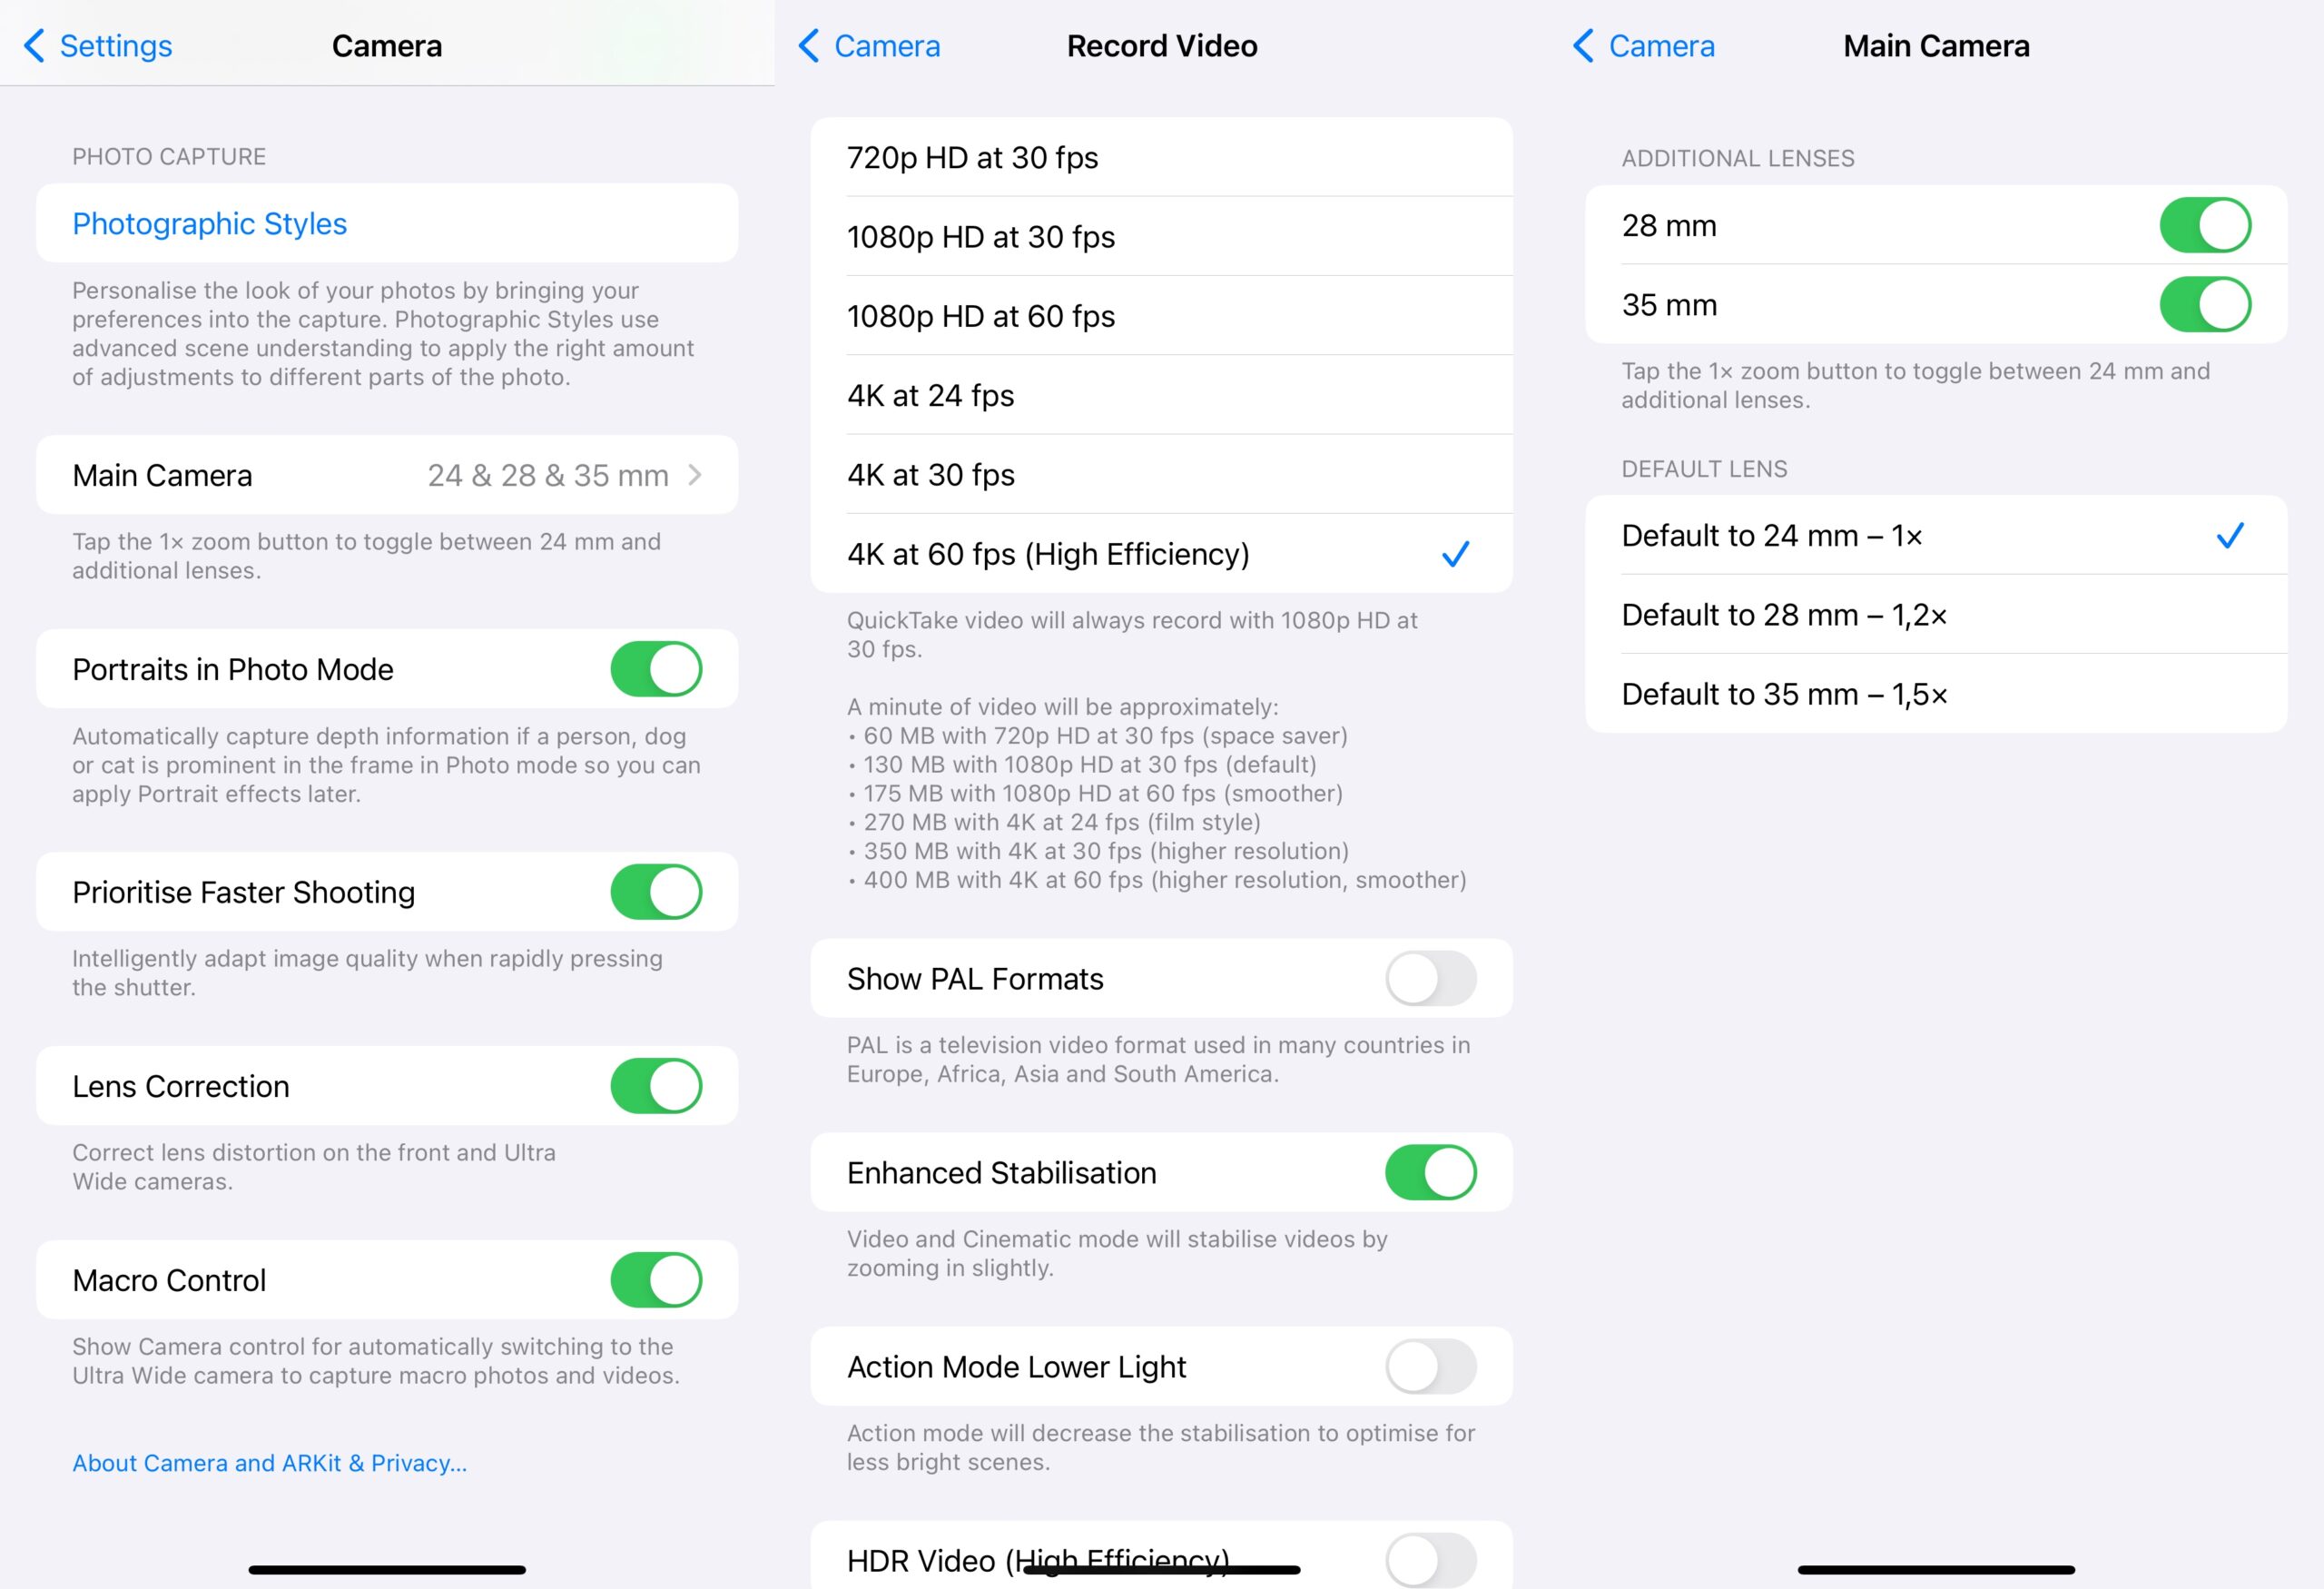
Task: Disable the Prioritise Faster Shooting switch
Action: (656, 892)
